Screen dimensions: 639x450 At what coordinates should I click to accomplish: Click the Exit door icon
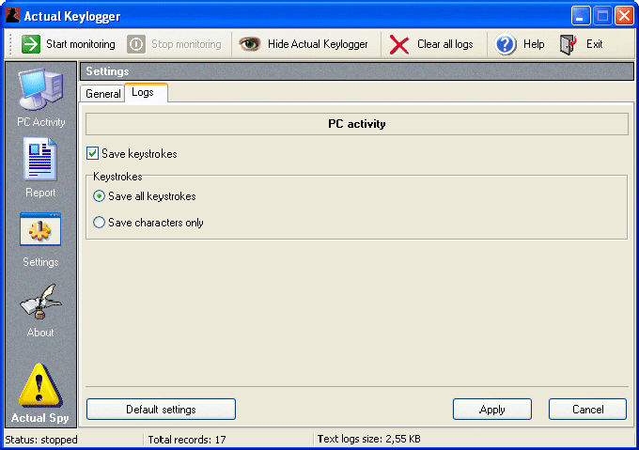[x=569, y=44]
